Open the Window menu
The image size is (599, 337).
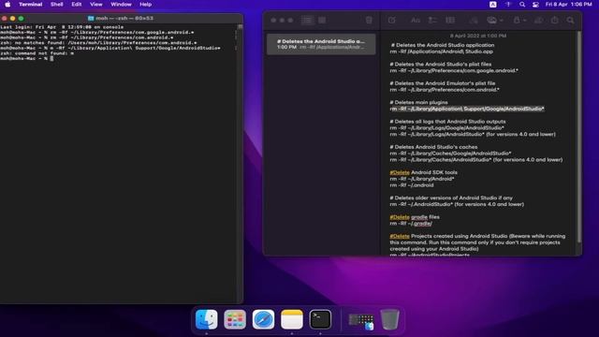click(121, 5)
